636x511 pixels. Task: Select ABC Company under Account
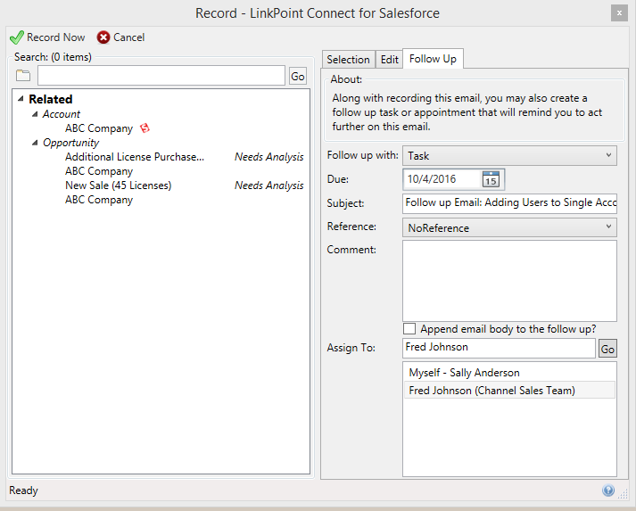[99, 128]
